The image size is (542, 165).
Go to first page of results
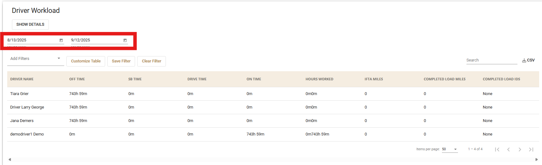[497, 149]
